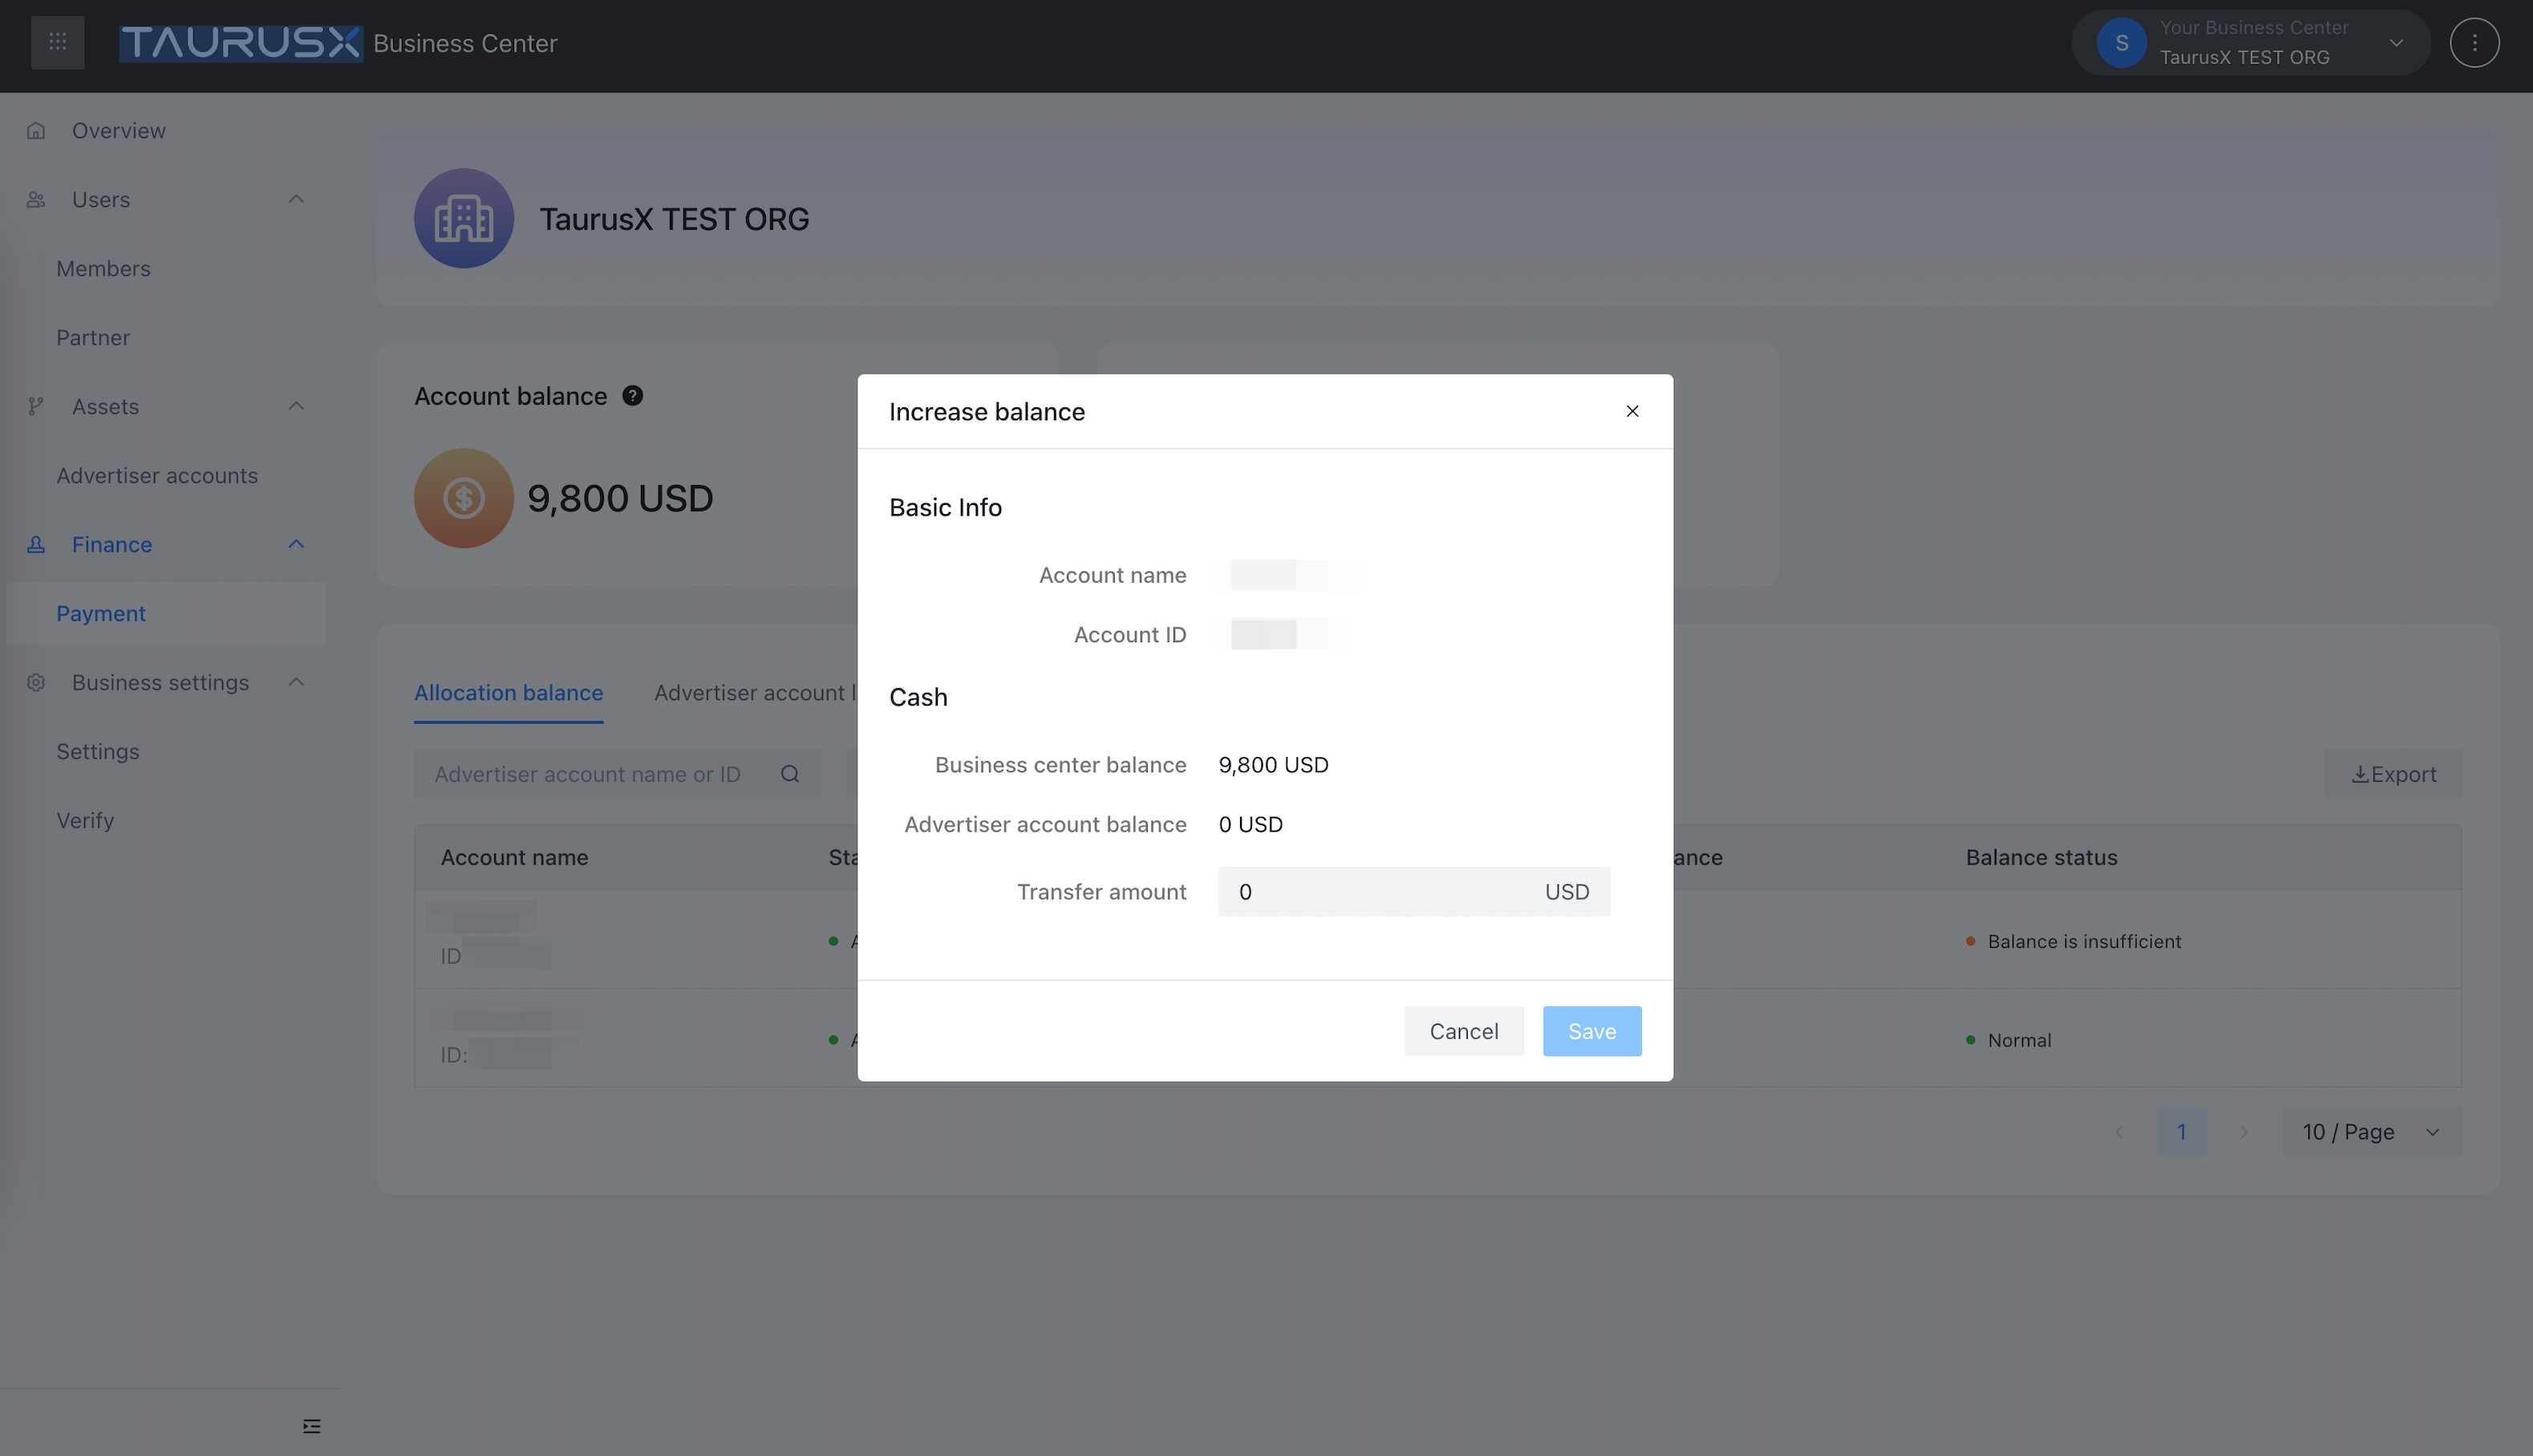2533x1456 pixels.
Task: Select Payment in the sidebar
Action: click(x=165, y=614)
